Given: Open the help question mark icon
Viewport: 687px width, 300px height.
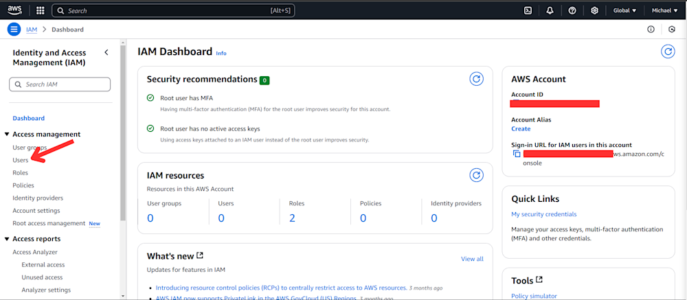Looking at the screenshot, I should tap(572, 10).
